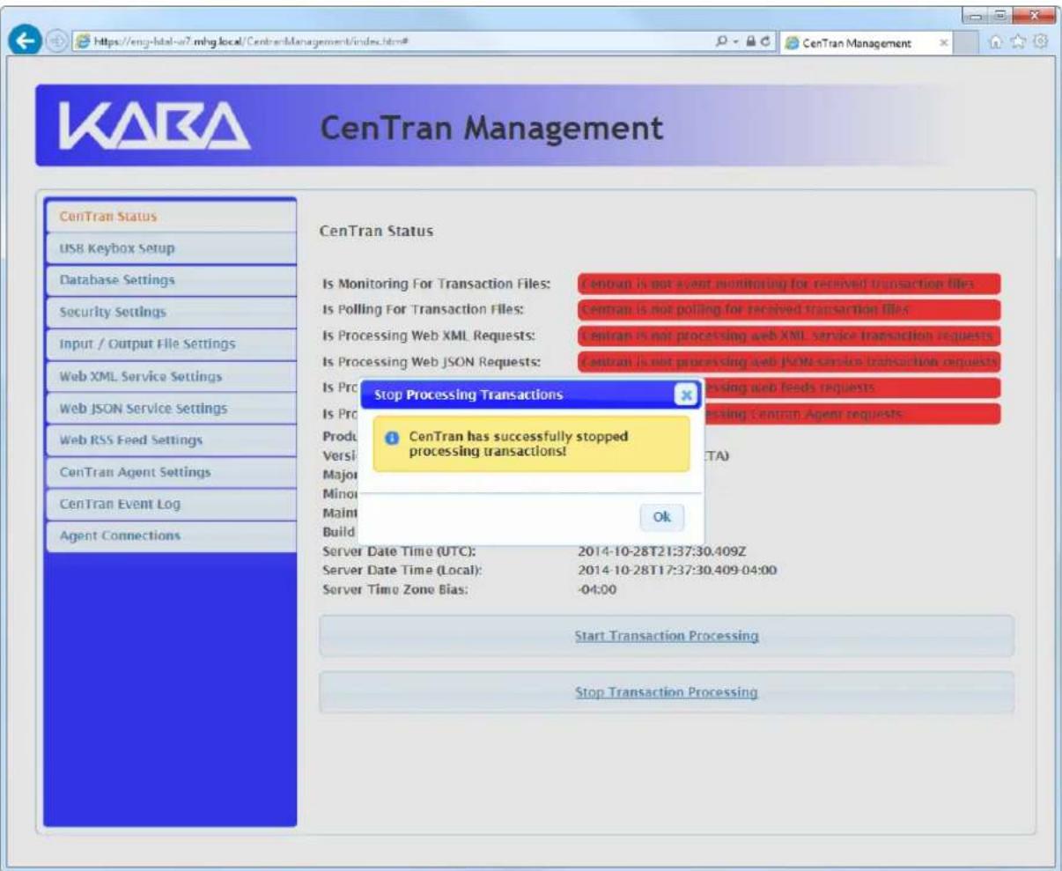Open CenTran Status menu item
The height and width of the screenshot is (871, 1062).
coord(170,216)
